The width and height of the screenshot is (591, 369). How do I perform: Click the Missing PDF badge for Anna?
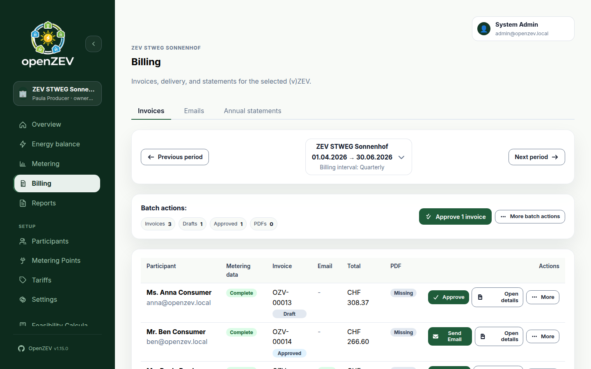(x=403, y=293)
